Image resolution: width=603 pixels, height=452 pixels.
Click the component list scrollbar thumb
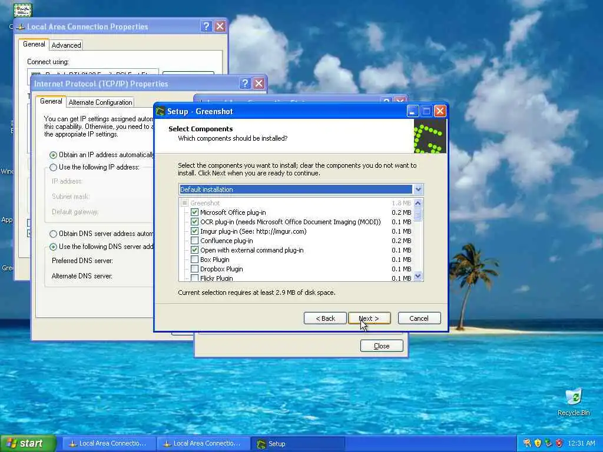418,214
